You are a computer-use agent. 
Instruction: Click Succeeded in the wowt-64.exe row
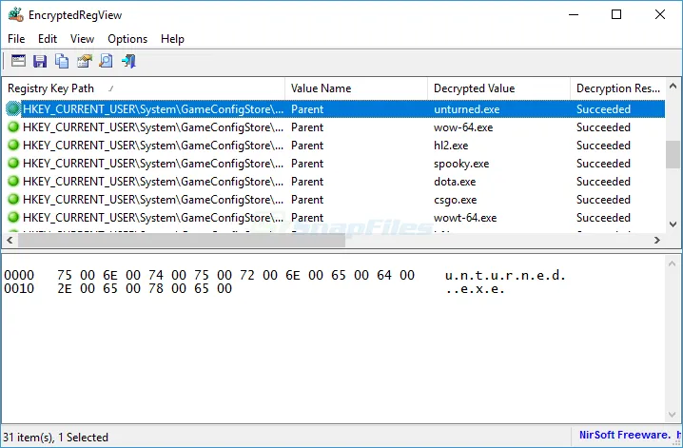pos(604,217)
